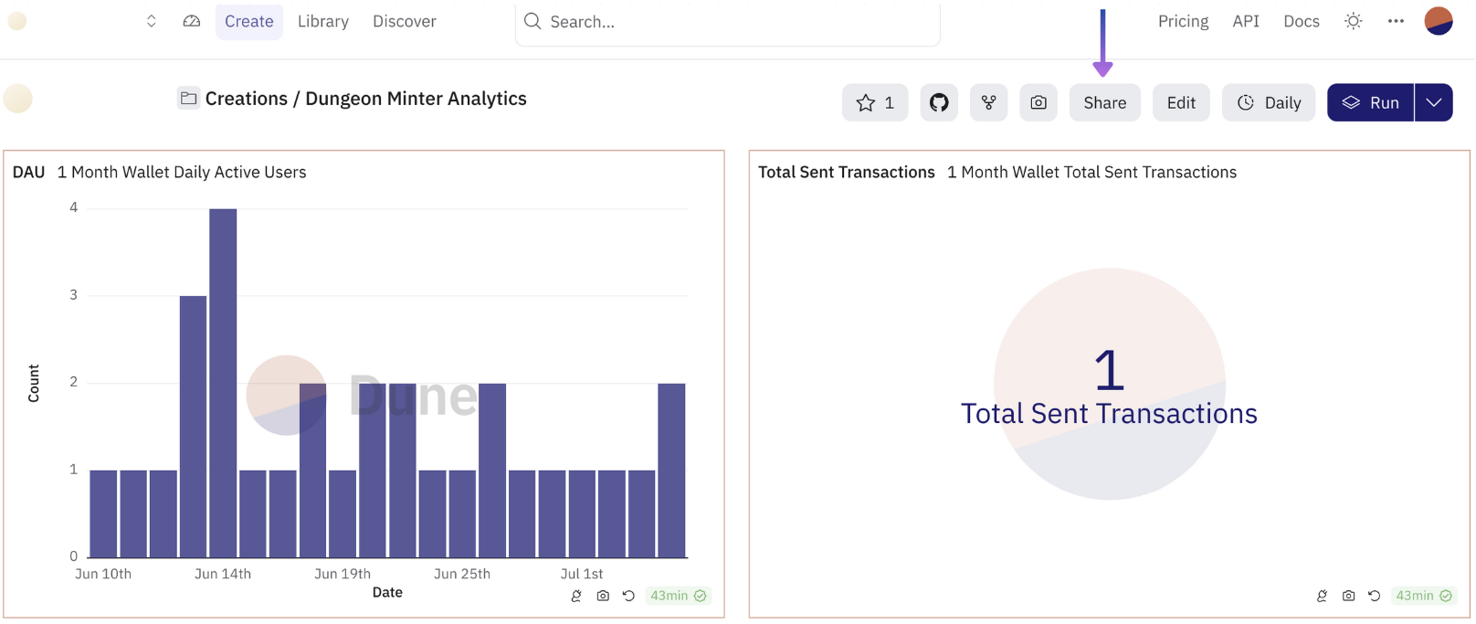
Task: Click the dashboard screenshot camera icon
Action: click(1038, 103)
